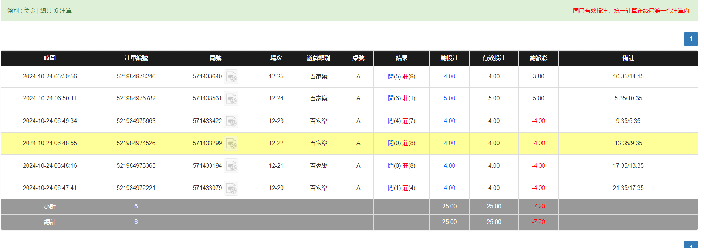The image size is (704, 248).
Task: Click timestamp 2024-10-24 06:50:56
Action: pyautogui.click(x=50, y=77)
